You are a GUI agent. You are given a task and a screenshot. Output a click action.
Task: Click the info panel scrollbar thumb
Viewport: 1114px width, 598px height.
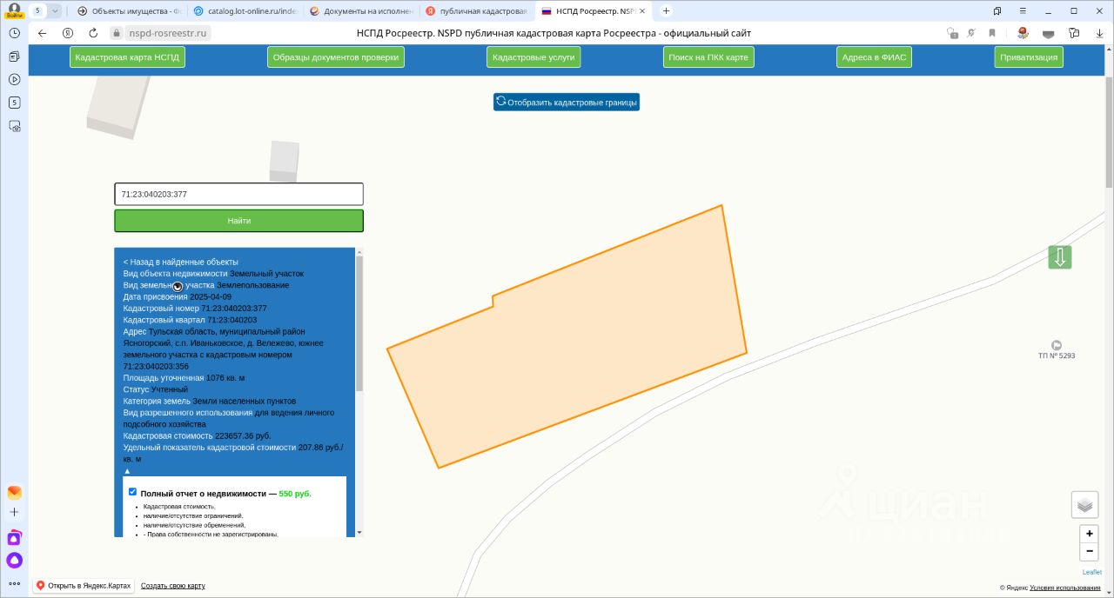(359, 323)
